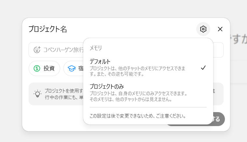Image resolution: width=247 pixels, height=142 pixels.
Task: Click the デフォルト description text
Action: point(137,71)
